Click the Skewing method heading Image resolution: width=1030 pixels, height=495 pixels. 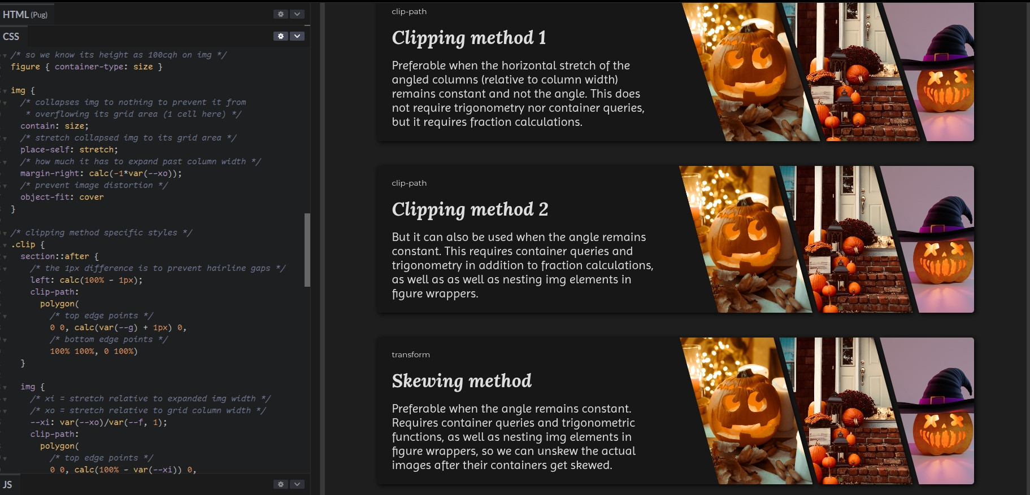pos(462,381)
